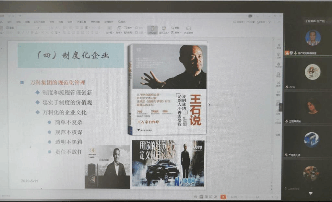Toggle underline text formatting

click(28, 33)
